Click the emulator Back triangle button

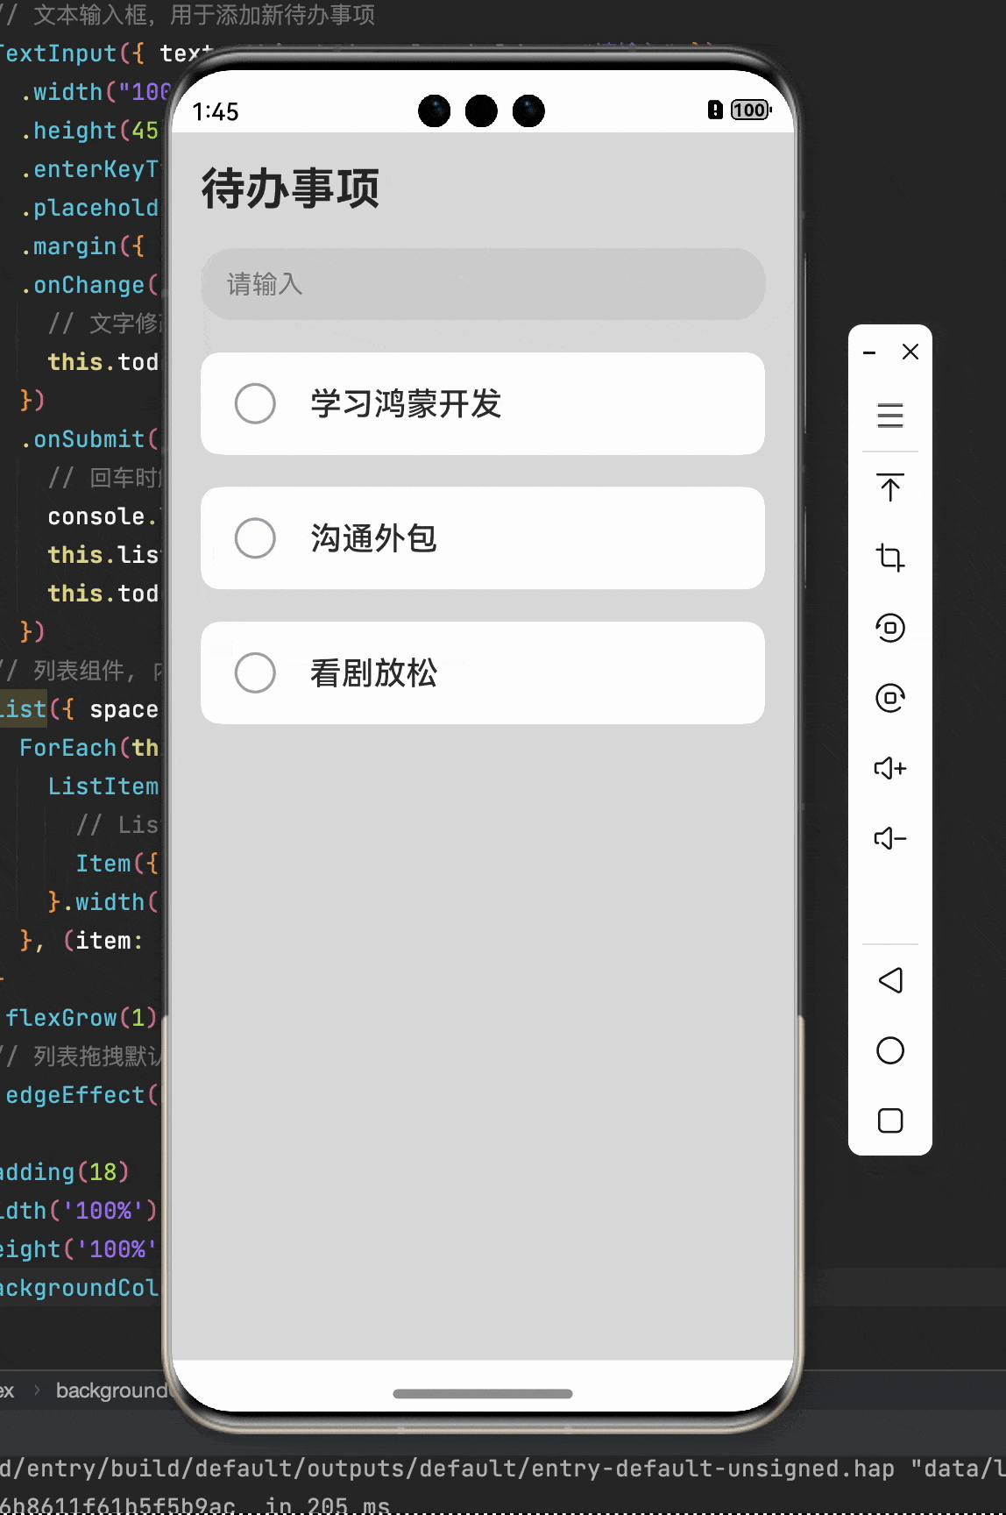click(x=890, y=980)
